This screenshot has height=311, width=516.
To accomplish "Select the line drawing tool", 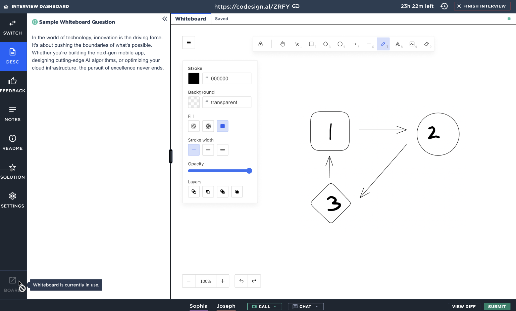I will click(x=369, y=44).
